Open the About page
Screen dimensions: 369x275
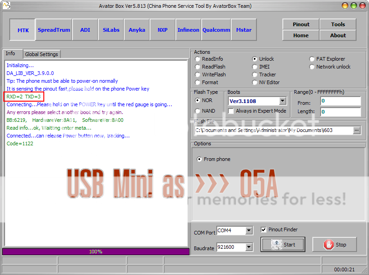tap(338, 35)
